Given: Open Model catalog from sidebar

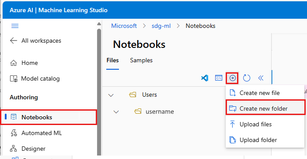Looking at the screenshot, I should point(40,78).
